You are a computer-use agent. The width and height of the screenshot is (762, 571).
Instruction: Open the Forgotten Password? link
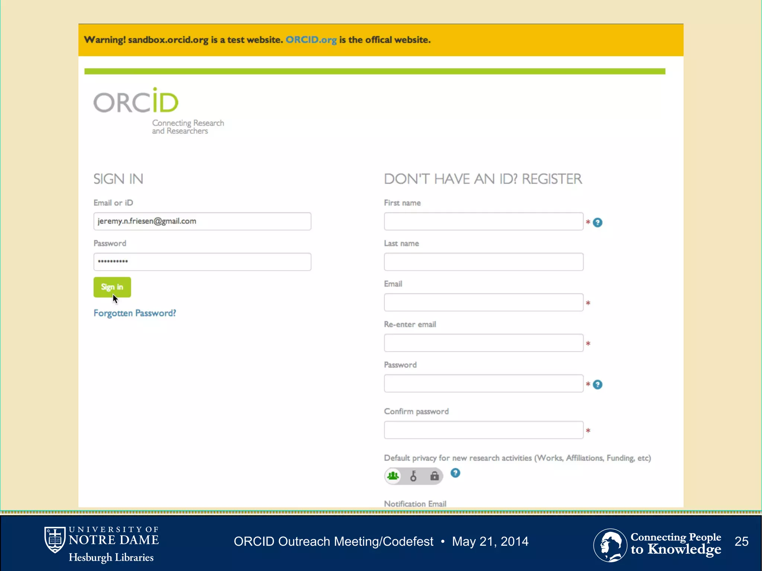click(135, 313)
